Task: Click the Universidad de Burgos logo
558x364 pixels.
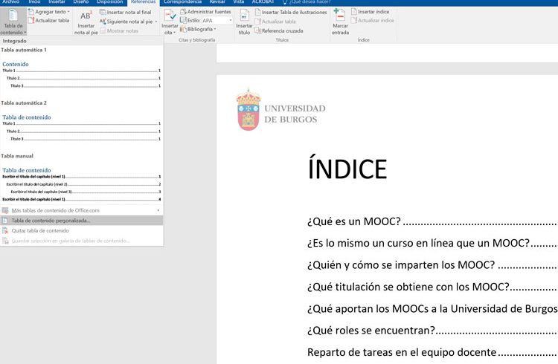Action: [x=280, y=110]
